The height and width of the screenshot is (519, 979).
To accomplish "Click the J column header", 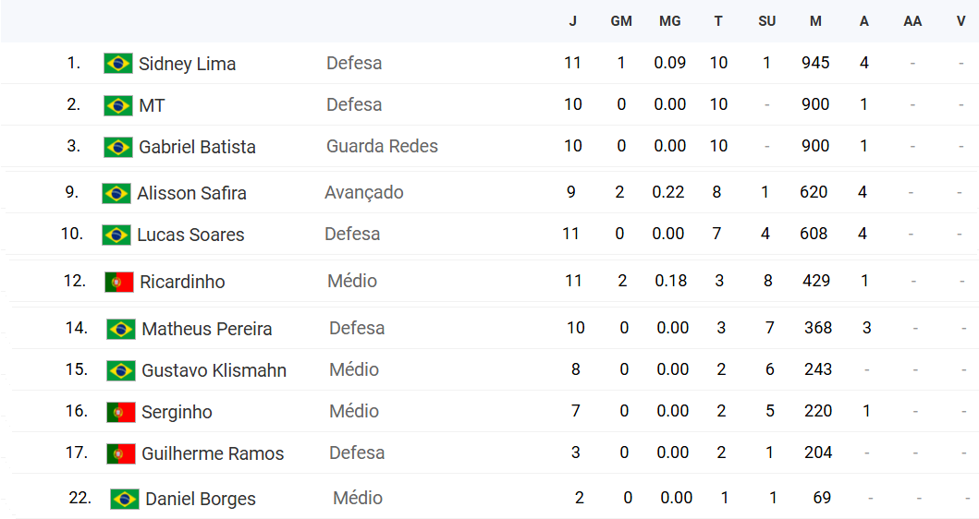I will (x=573, y=21).
